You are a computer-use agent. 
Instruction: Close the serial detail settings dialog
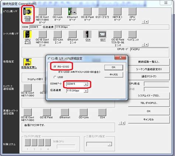pyautogui.click(x=120, y=57)
